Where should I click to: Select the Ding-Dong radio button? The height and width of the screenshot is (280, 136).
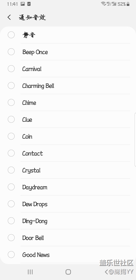click(x=11, y=221)
